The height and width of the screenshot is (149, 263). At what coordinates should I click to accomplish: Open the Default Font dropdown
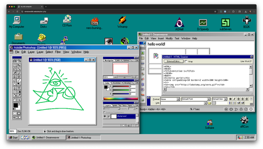[209, 99]
